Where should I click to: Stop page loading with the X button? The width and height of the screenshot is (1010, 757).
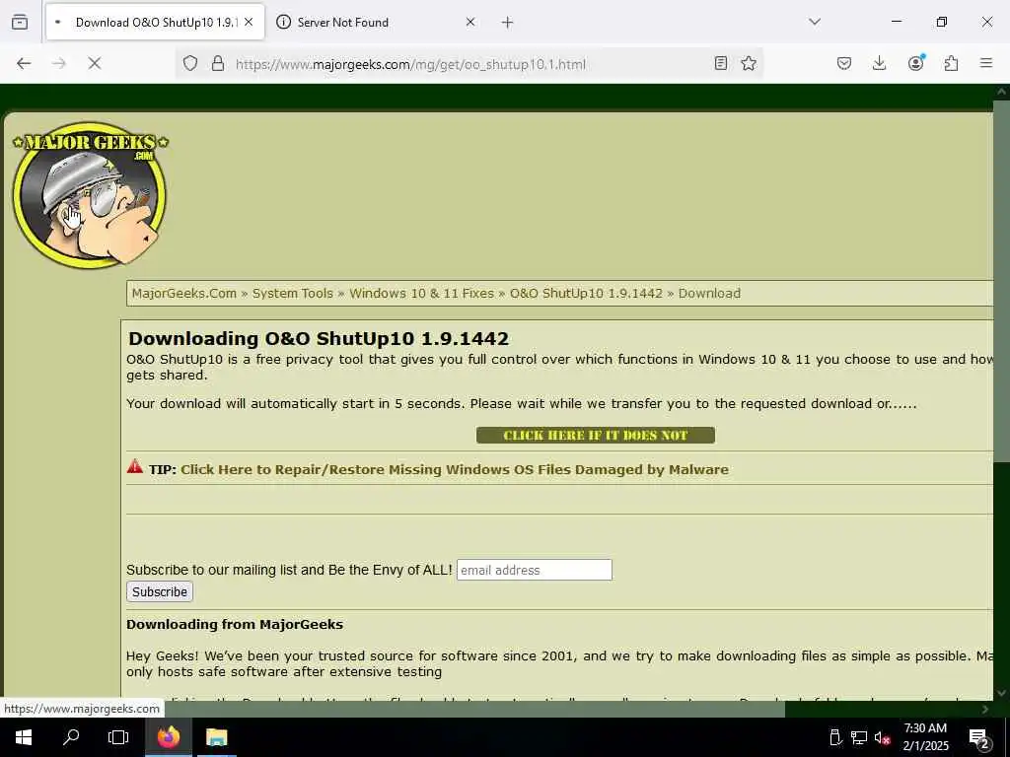pos(94,63)
